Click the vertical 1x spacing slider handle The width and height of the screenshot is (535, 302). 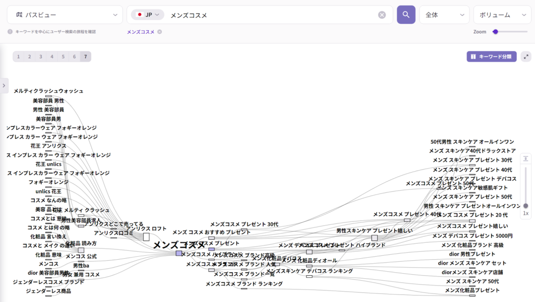pyautogui.click(x=525, y=205)
